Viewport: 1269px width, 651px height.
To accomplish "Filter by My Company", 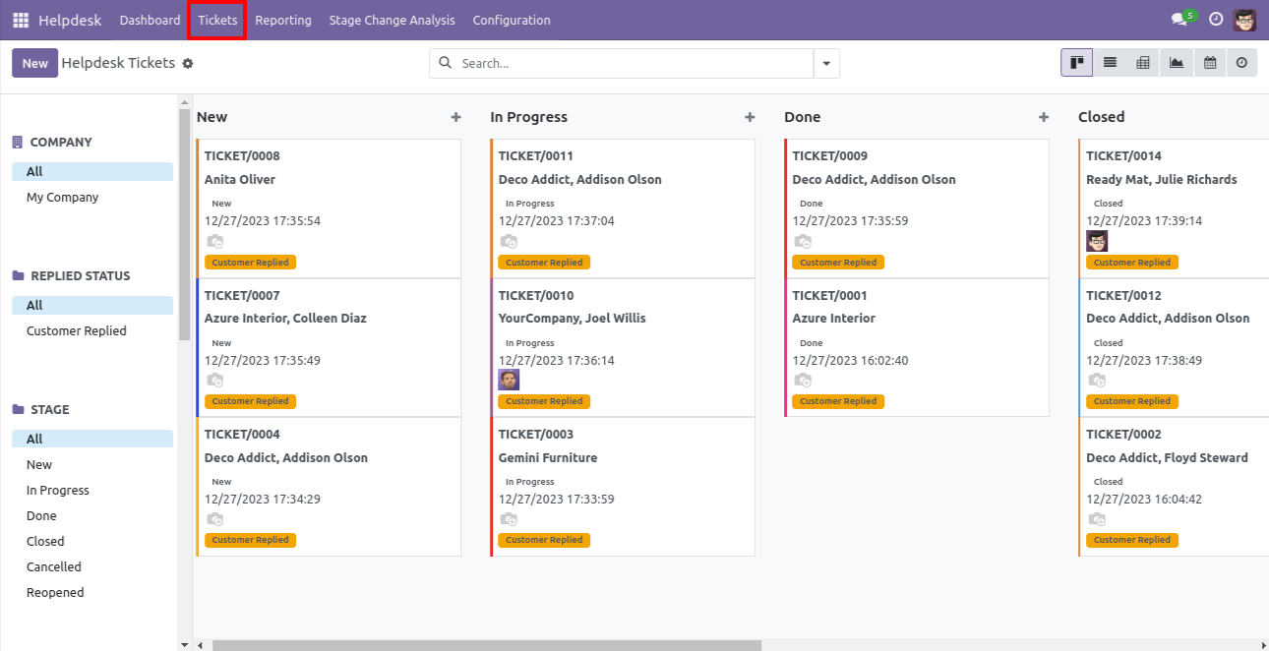I will [x=92, y=198].
